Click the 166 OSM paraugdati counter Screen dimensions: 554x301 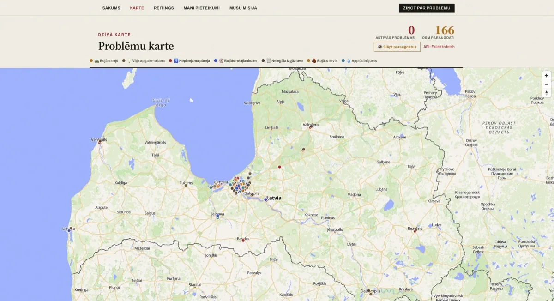click(438, 32)
